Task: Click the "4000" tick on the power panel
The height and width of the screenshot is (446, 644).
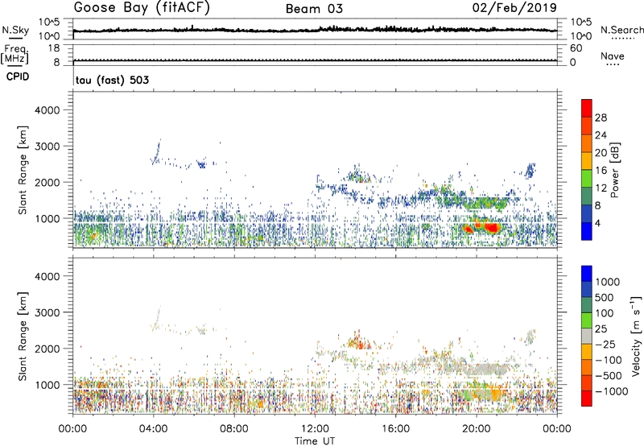Action: pyautogui.click(x=47, y=110)
